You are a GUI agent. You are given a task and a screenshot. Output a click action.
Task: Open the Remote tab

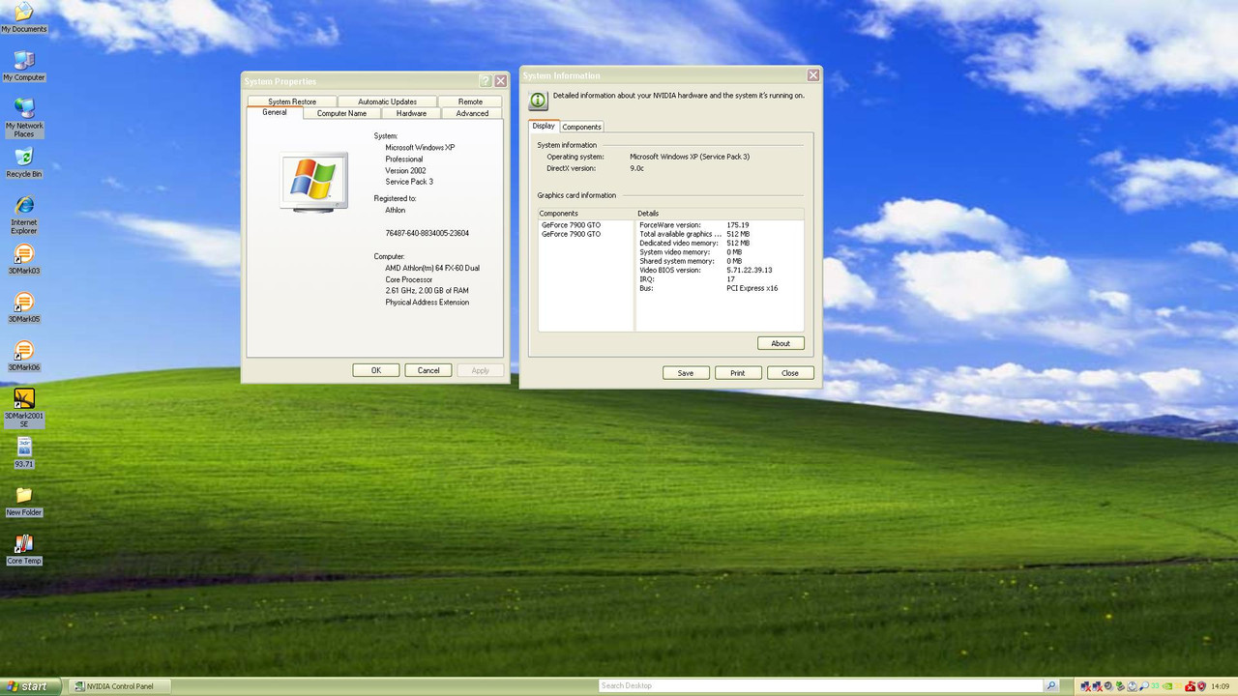point(470,101)
